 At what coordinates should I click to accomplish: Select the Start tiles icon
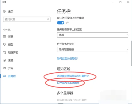click(x=4, y=68)
